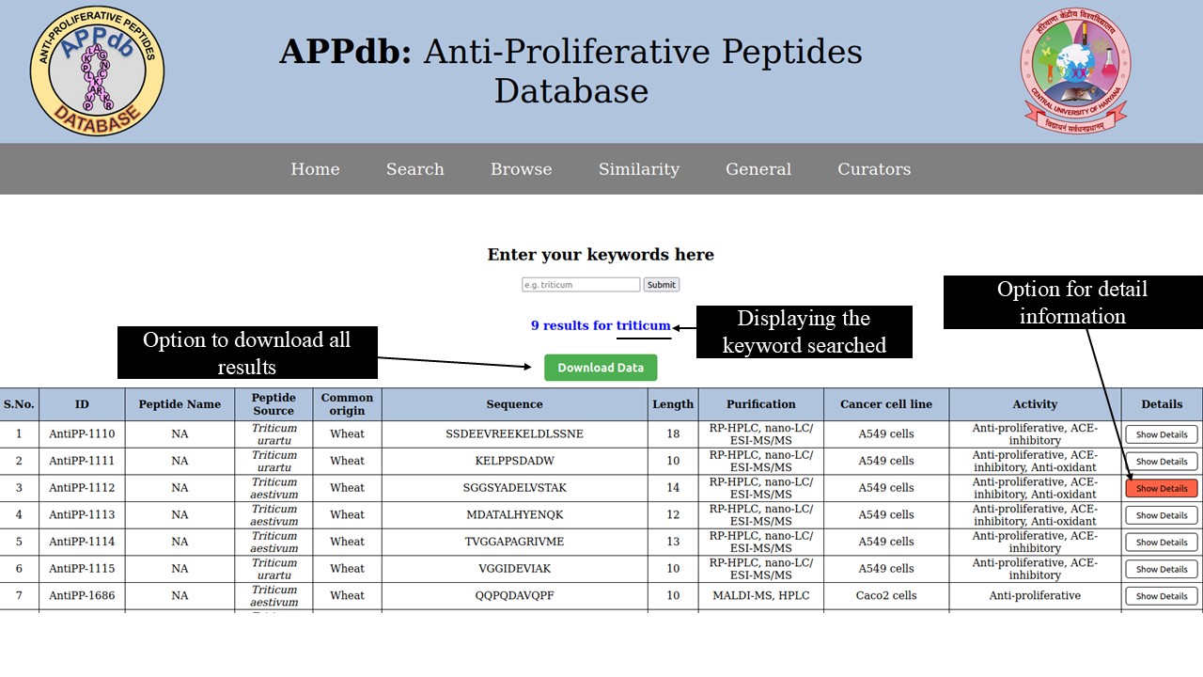Click sequence SGGSYADELVSTAK
The image size is (1203, 677).
click(514, 488)
